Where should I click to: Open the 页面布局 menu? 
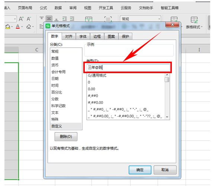pyautogui.click(x=25, y=8)
